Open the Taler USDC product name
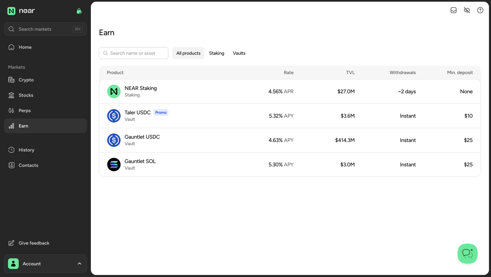Viewport: 491px width, 277px height. (137, 113)
